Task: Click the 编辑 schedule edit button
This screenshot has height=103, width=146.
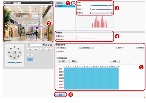Action: click(114, 61)
